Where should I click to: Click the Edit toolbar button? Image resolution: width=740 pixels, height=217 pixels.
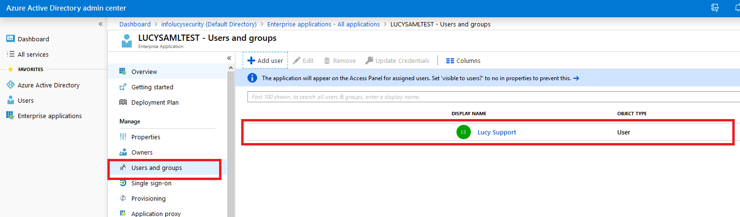pos(303,60)
